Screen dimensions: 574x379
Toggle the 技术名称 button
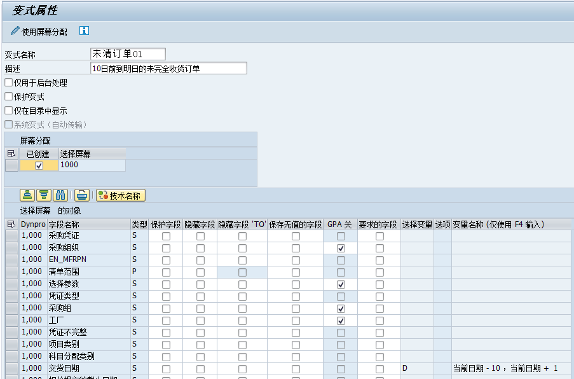click(x=121, y=195)
